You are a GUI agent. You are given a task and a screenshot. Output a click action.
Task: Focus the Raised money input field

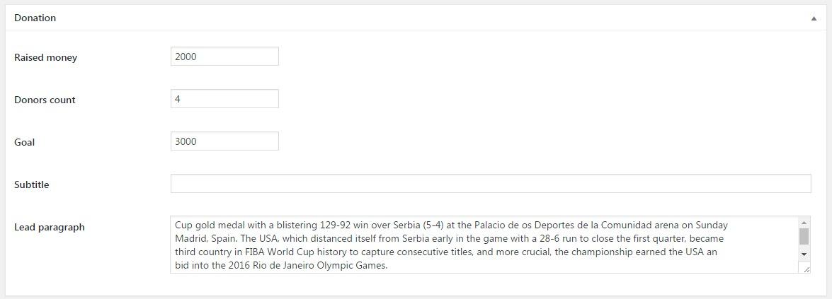(224, 57)
